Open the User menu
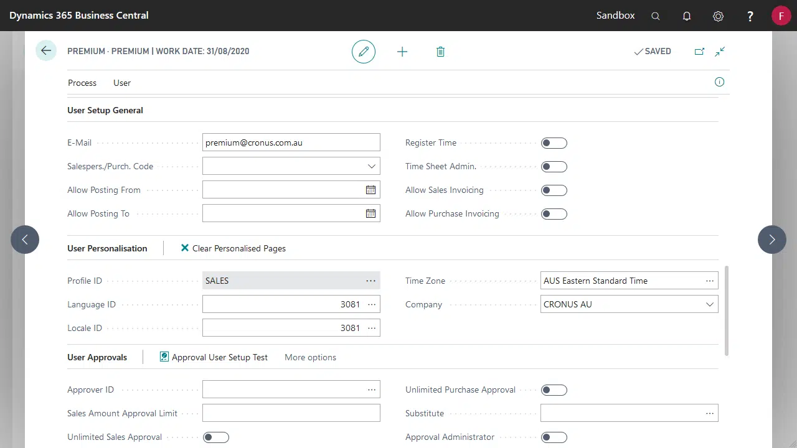 coord(122,83)
